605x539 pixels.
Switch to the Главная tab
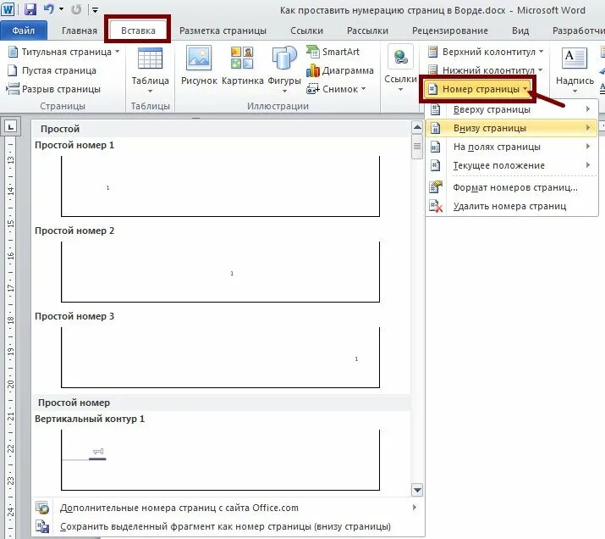click(x=80, y=31)
